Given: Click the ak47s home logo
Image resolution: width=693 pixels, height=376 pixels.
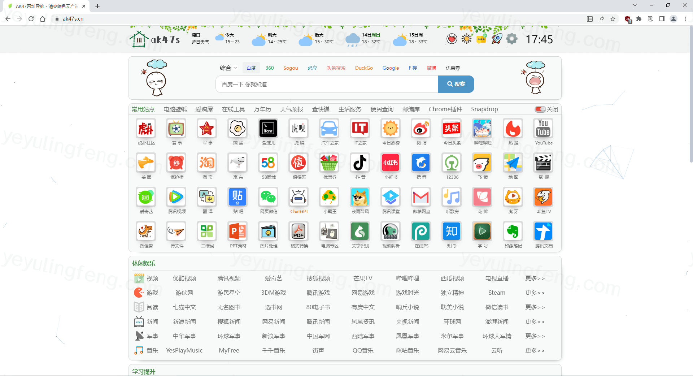Looking at the screenshot, I should tap(155, 39).
